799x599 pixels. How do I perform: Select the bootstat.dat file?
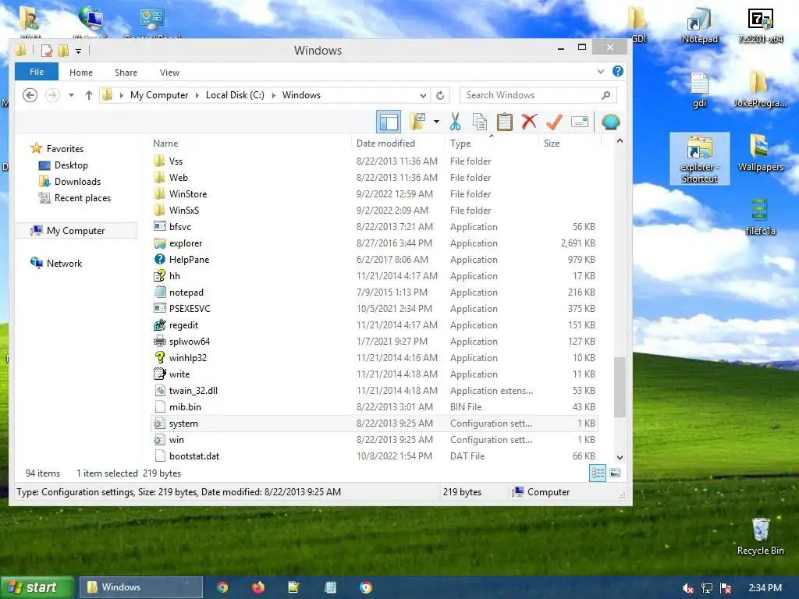tap(375, 455)
